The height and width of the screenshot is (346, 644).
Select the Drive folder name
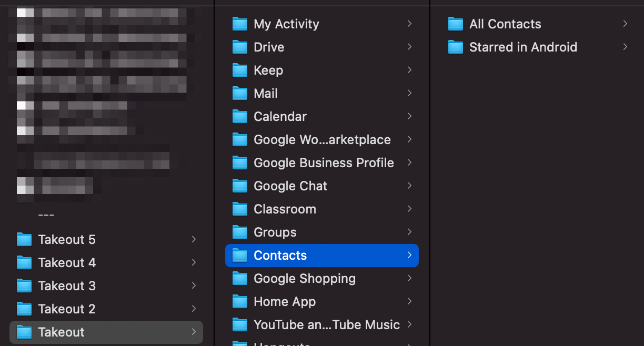(269, 47)
